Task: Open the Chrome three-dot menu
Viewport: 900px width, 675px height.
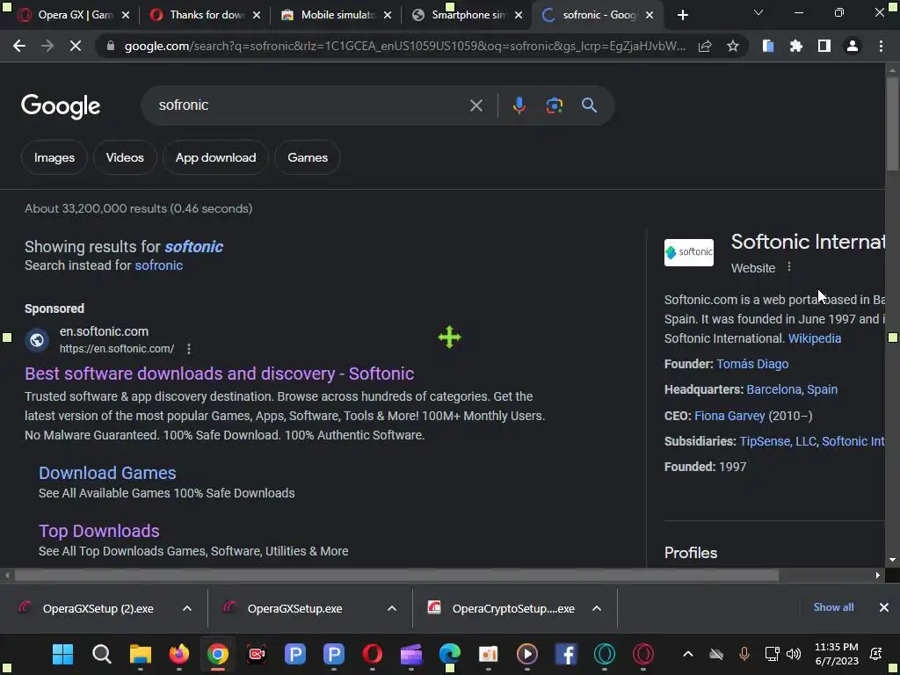Action: tap(881, 47)
